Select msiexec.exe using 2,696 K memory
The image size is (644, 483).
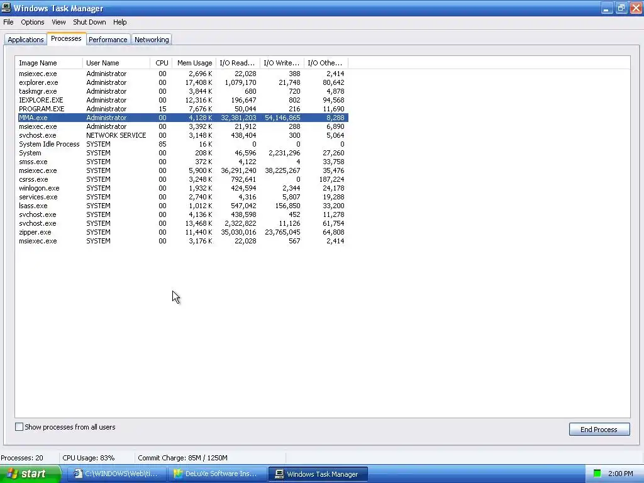point(182,74)
